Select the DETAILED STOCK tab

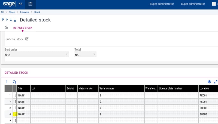23,28
